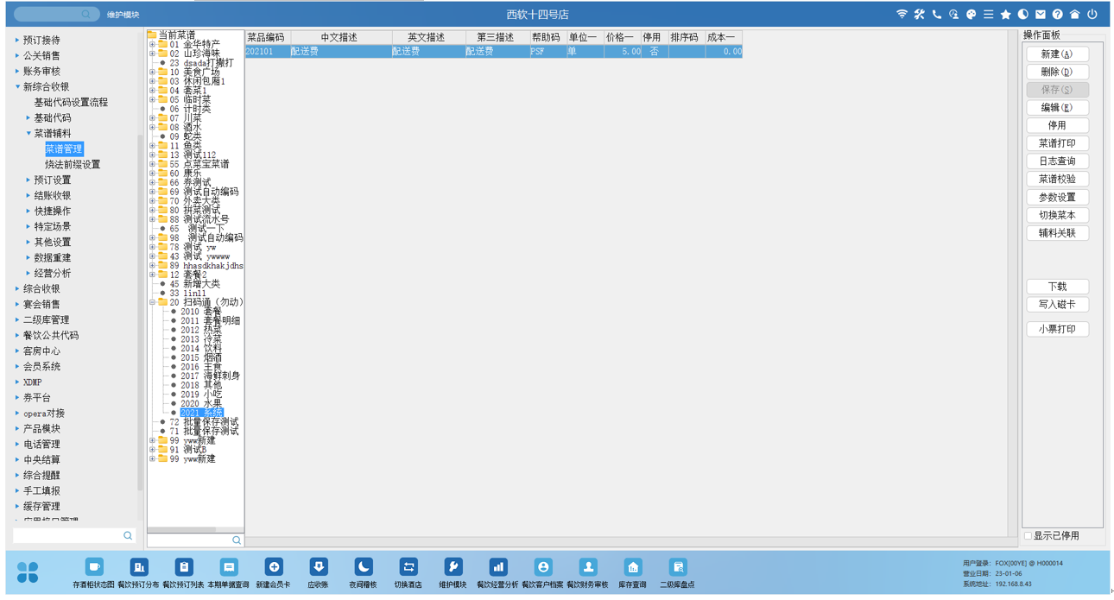This screenshot has width=1114, height=600.
Task: Open the 夜间稽核 night audit icon
Action: (363, 568)
